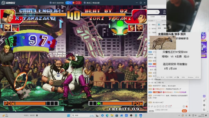The image size is (209, 118).
Task: Click the blue arrow circle app in taskbar
Action: click(x=102, y=115)
